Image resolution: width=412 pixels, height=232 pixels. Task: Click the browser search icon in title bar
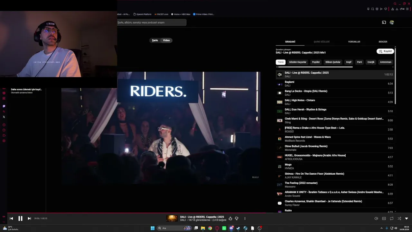[x=395, y=4]
